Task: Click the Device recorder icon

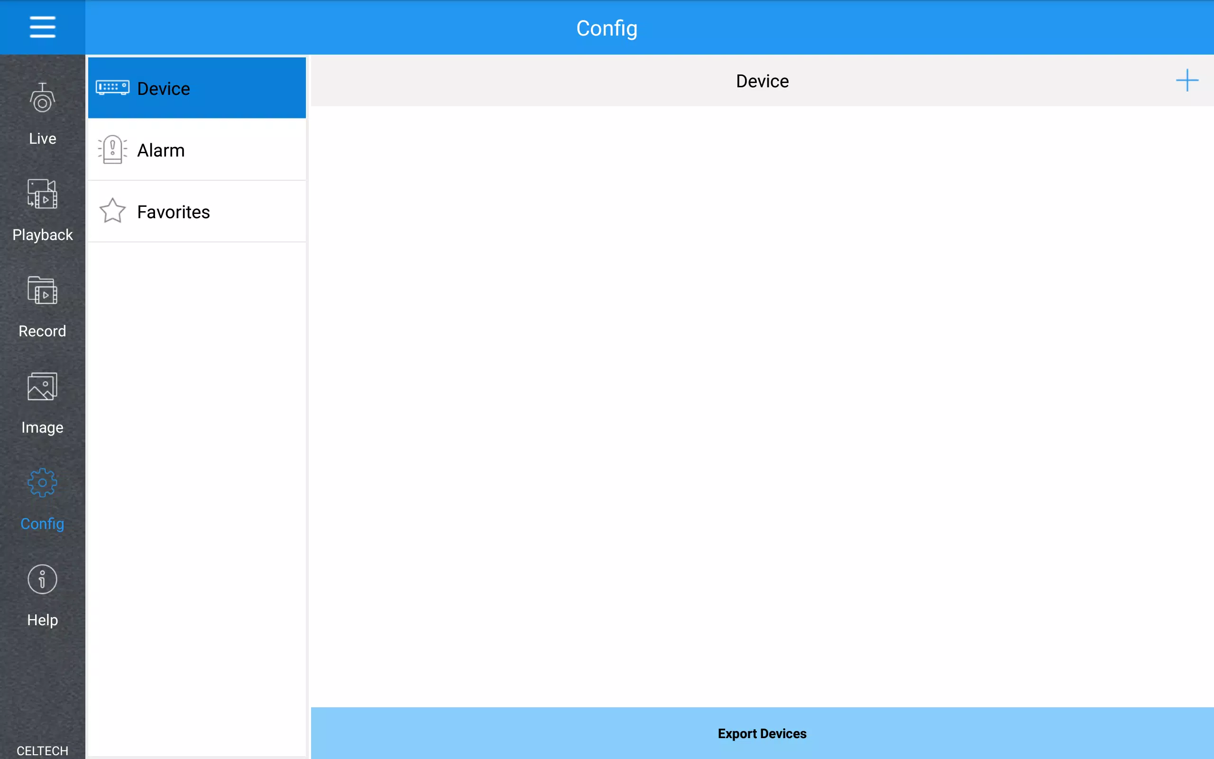Action: [x=112, y=88]
